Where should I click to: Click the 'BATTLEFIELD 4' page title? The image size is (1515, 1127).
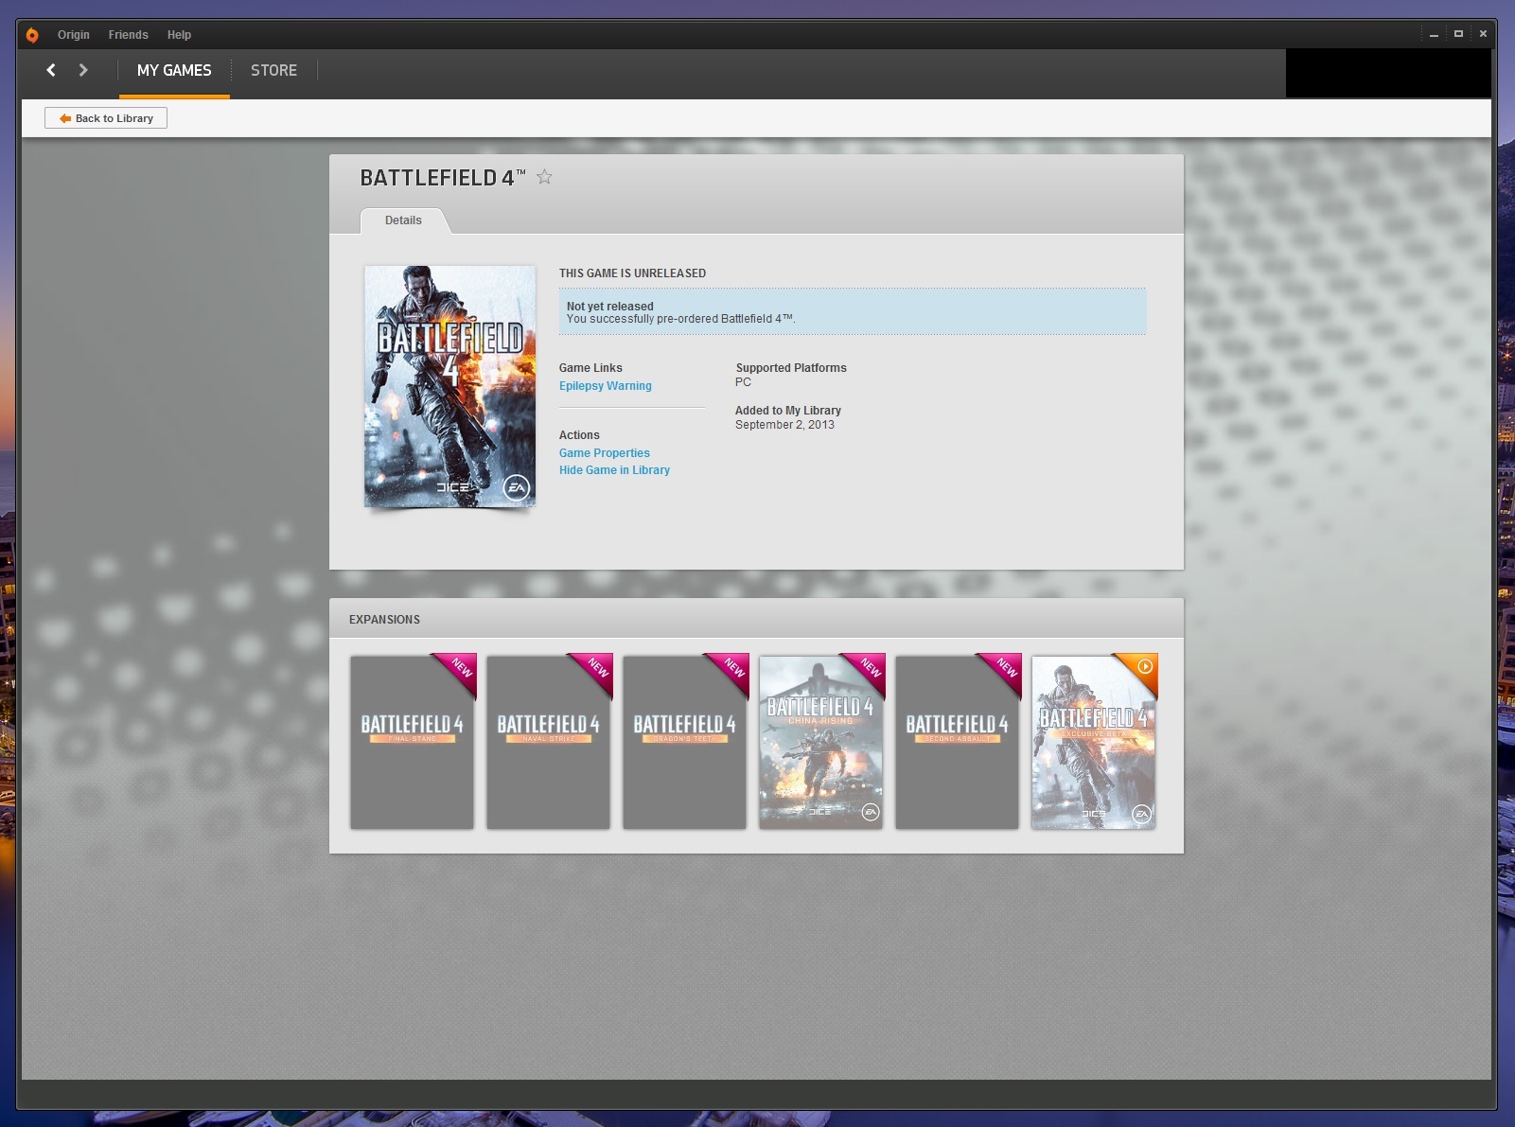tap(442, 178)
